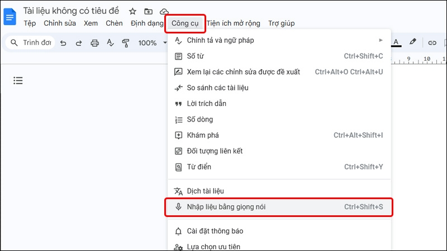
Task: Click the insert link toolbar icon
Action: pos(432,43)
